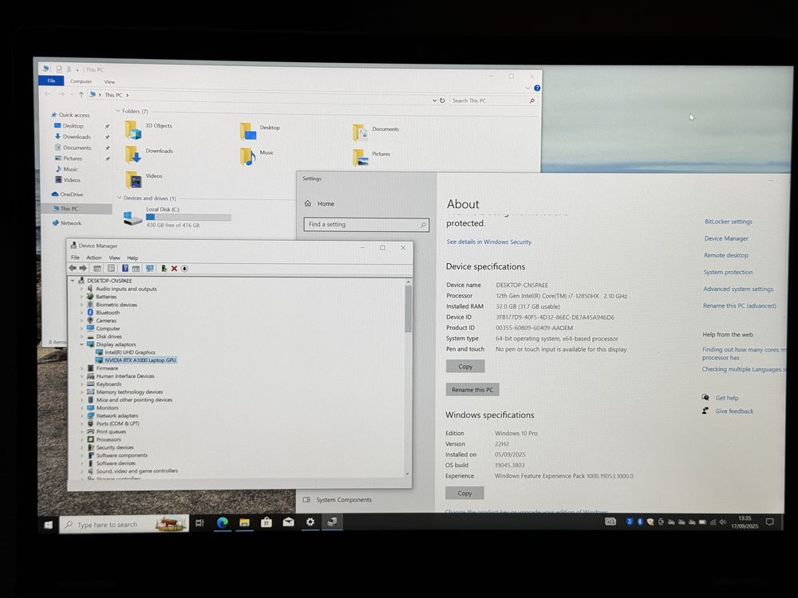798x598 pixels.
Task: Open File menu in Device Manager
Action: pyautogui.click(x=75, y=258)
